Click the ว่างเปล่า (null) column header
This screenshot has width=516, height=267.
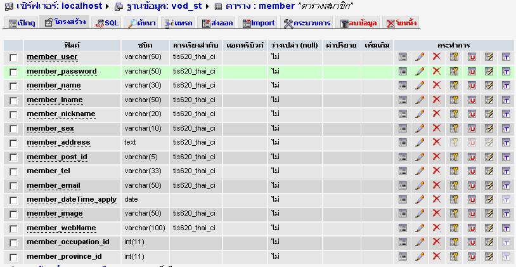tap(295, 45)
